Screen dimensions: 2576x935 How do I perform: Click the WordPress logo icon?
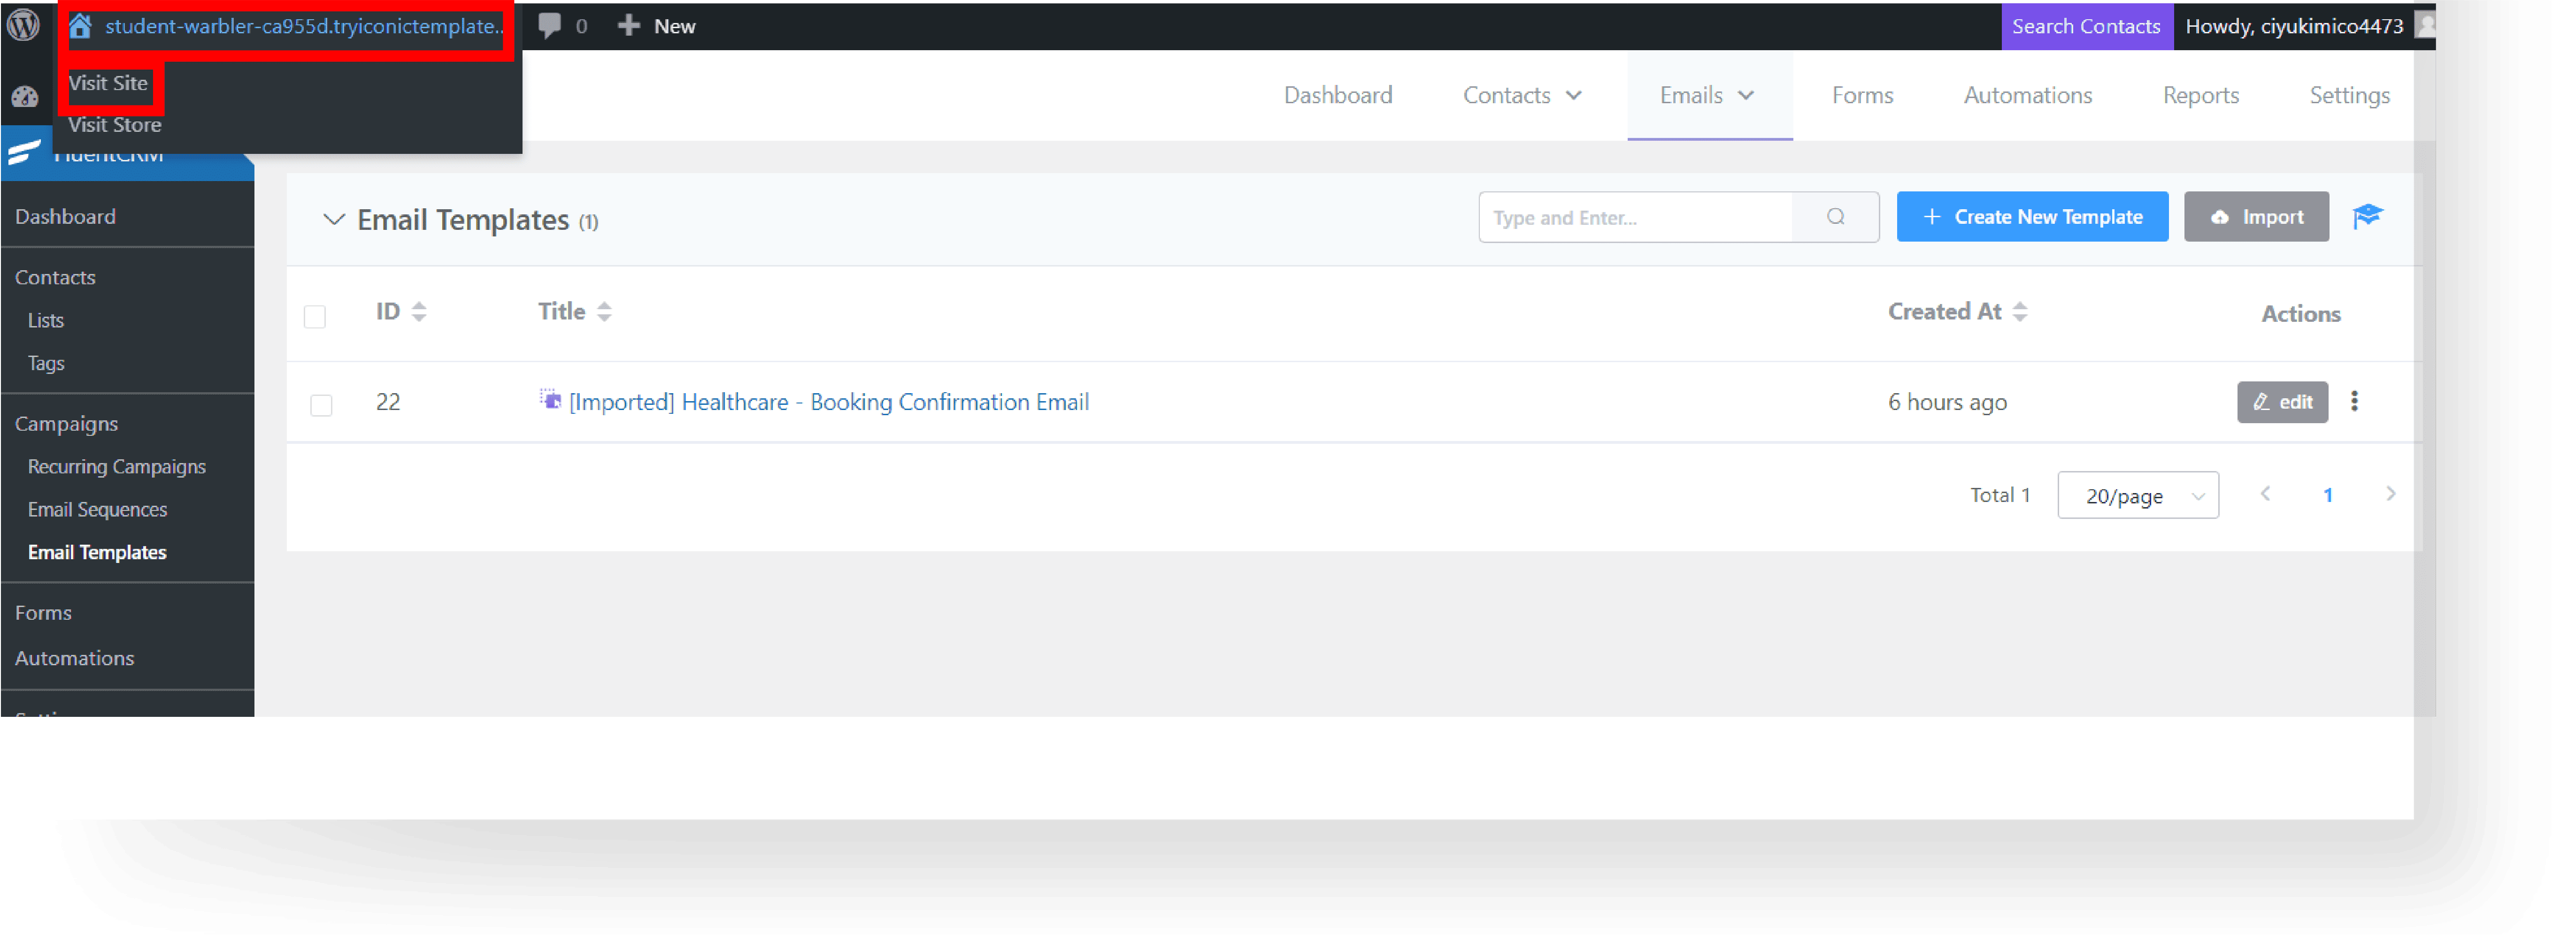[x=24, y=25]
